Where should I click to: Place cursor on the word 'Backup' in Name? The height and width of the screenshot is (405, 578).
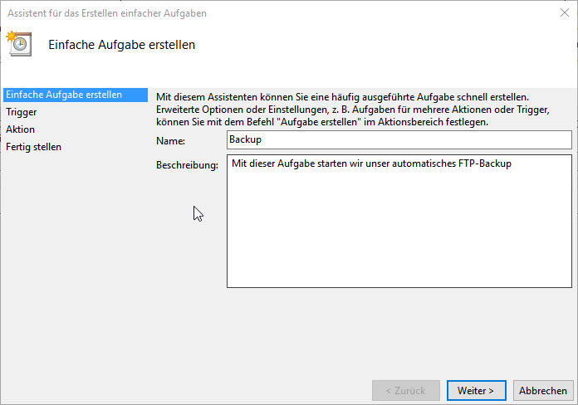click(245, 140)
